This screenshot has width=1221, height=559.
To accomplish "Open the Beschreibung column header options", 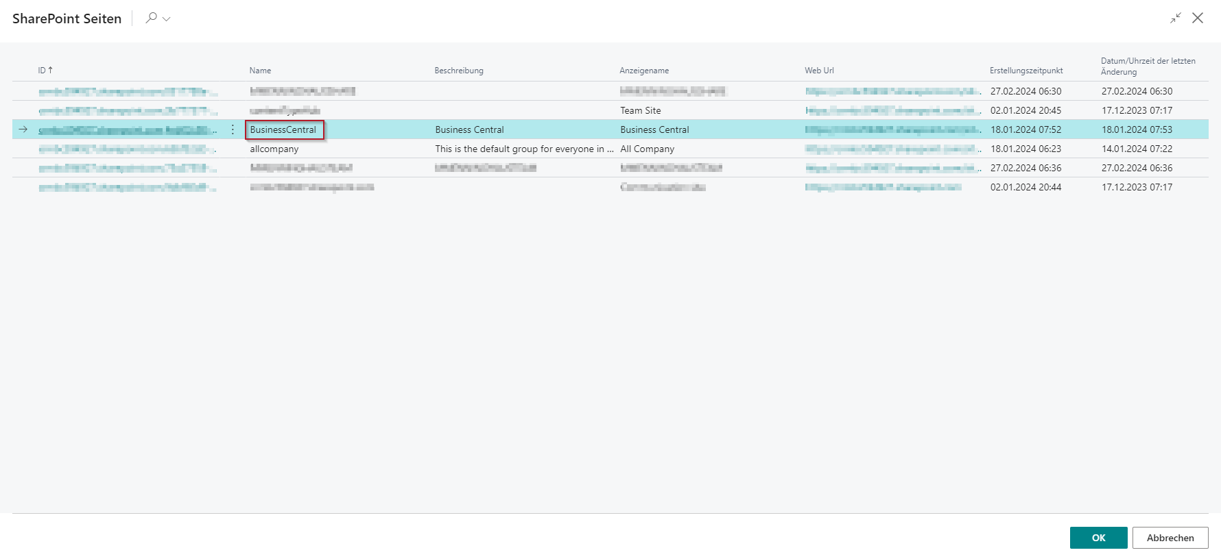I will tap(459, 71).
